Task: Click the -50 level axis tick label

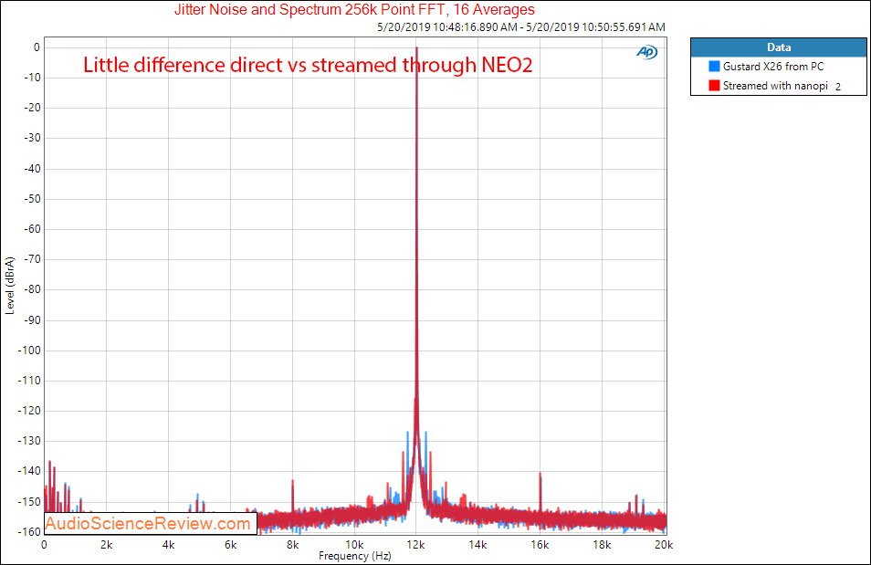Action: point(32,199)
